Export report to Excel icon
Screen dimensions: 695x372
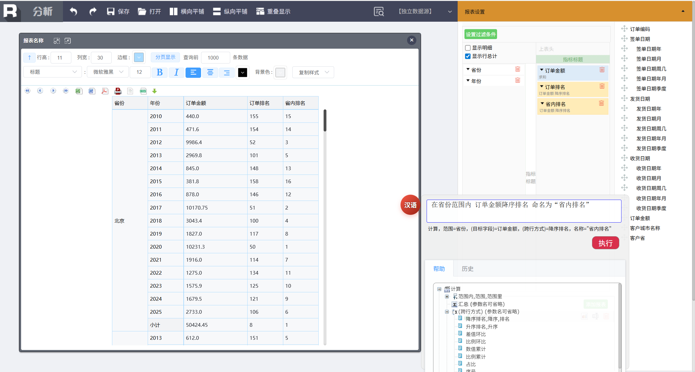click(79, 91)
